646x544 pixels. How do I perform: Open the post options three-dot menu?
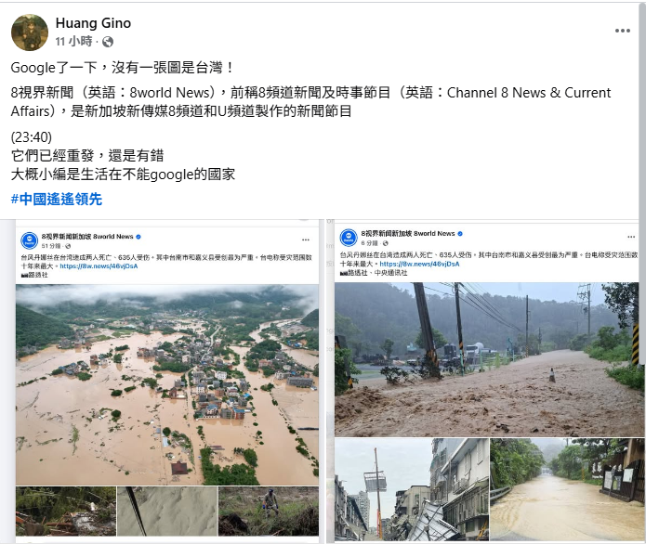click(x=622, y=31)
